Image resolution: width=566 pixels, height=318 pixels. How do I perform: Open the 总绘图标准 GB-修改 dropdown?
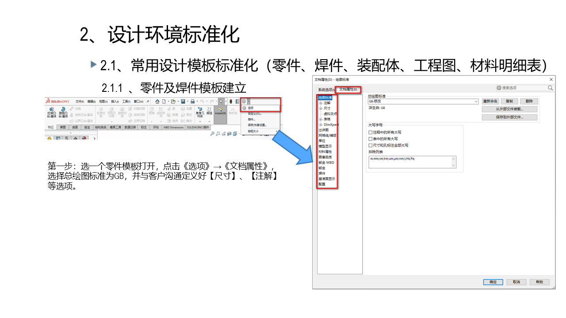[476, 102]
